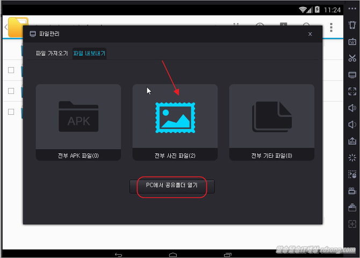Select the stacked documents other-files icon

271,117
